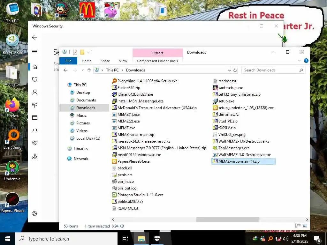
Task: Click Windows Security shield taskbar icon
Action: click(x=157, y=239)
